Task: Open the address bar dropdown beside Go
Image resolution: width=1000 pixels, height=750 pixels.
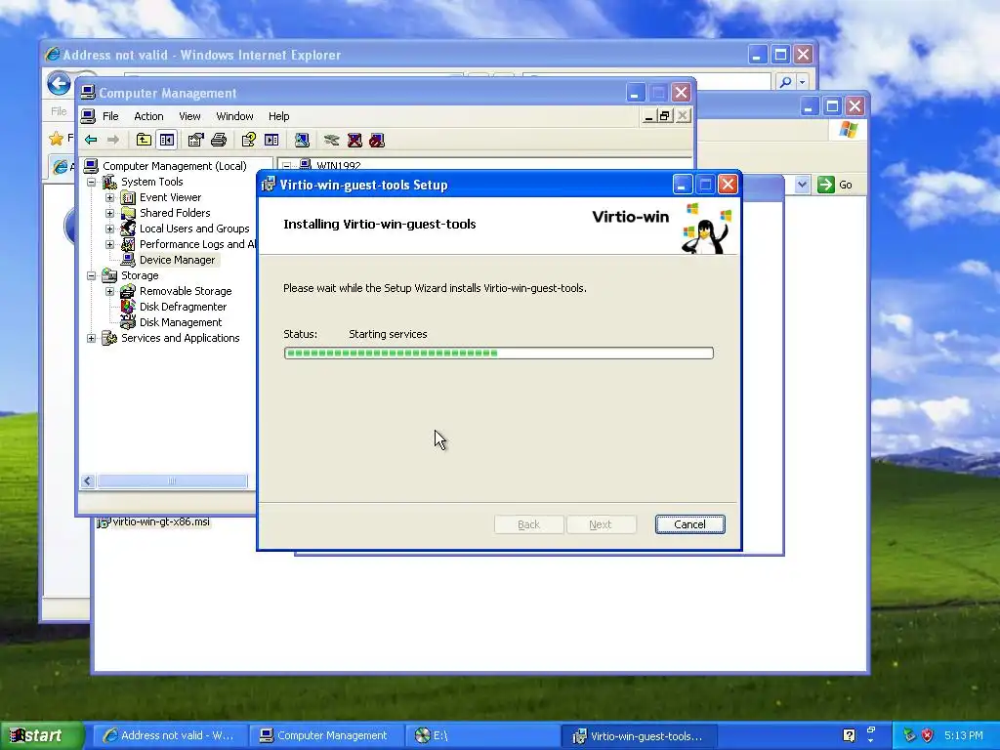Action: tap(803, 185)
